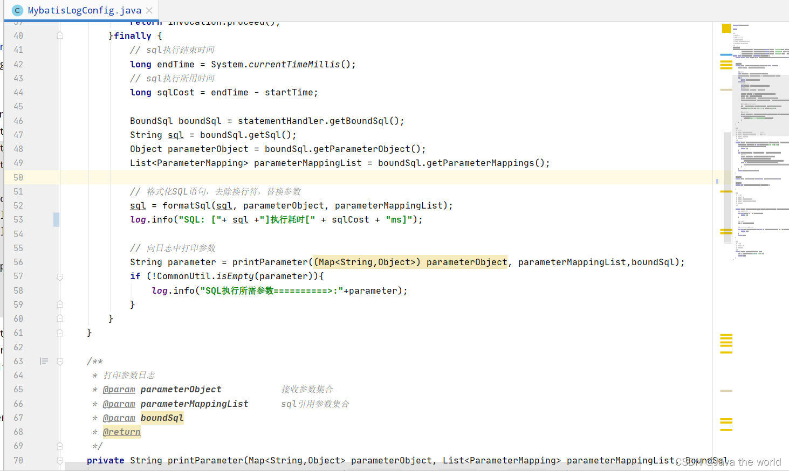Screen dimensions: 789x471
Task: Close the MybatisLogConfig.java tab
Action: click(x=149, y=10)
